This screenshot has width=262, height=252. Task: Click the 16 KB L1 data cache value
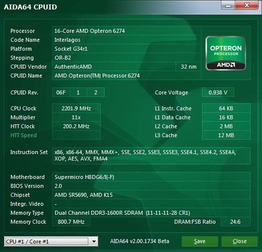click(226, 117)
